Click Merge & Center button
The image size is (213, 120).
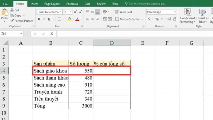click(x=127, y=19)
